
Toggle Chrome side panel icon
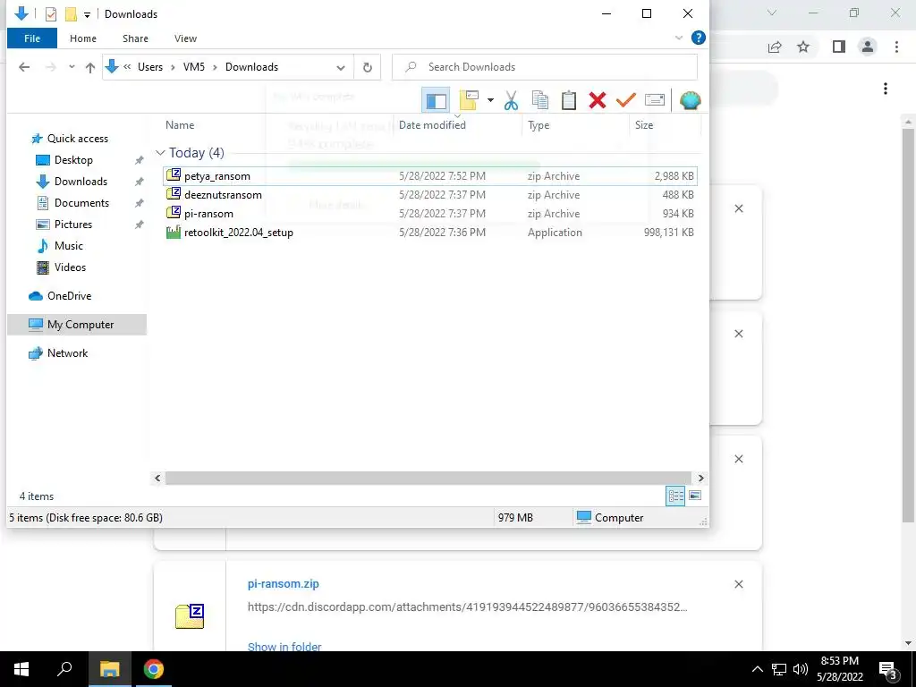[839, 47]
